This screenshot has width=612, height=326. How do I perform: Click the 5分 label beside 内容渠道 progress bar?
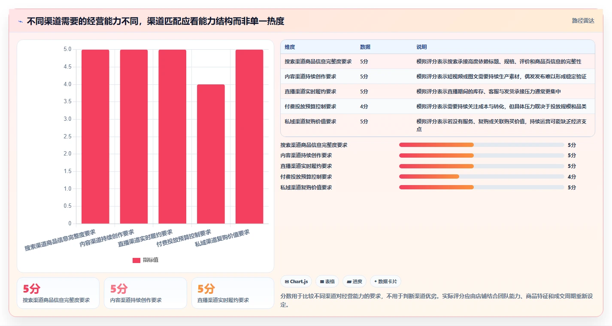572,156
